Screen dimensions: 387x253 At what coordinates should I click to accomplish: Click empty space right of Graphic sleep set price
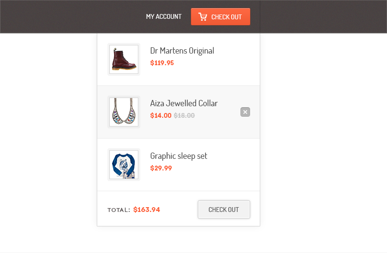218,169
